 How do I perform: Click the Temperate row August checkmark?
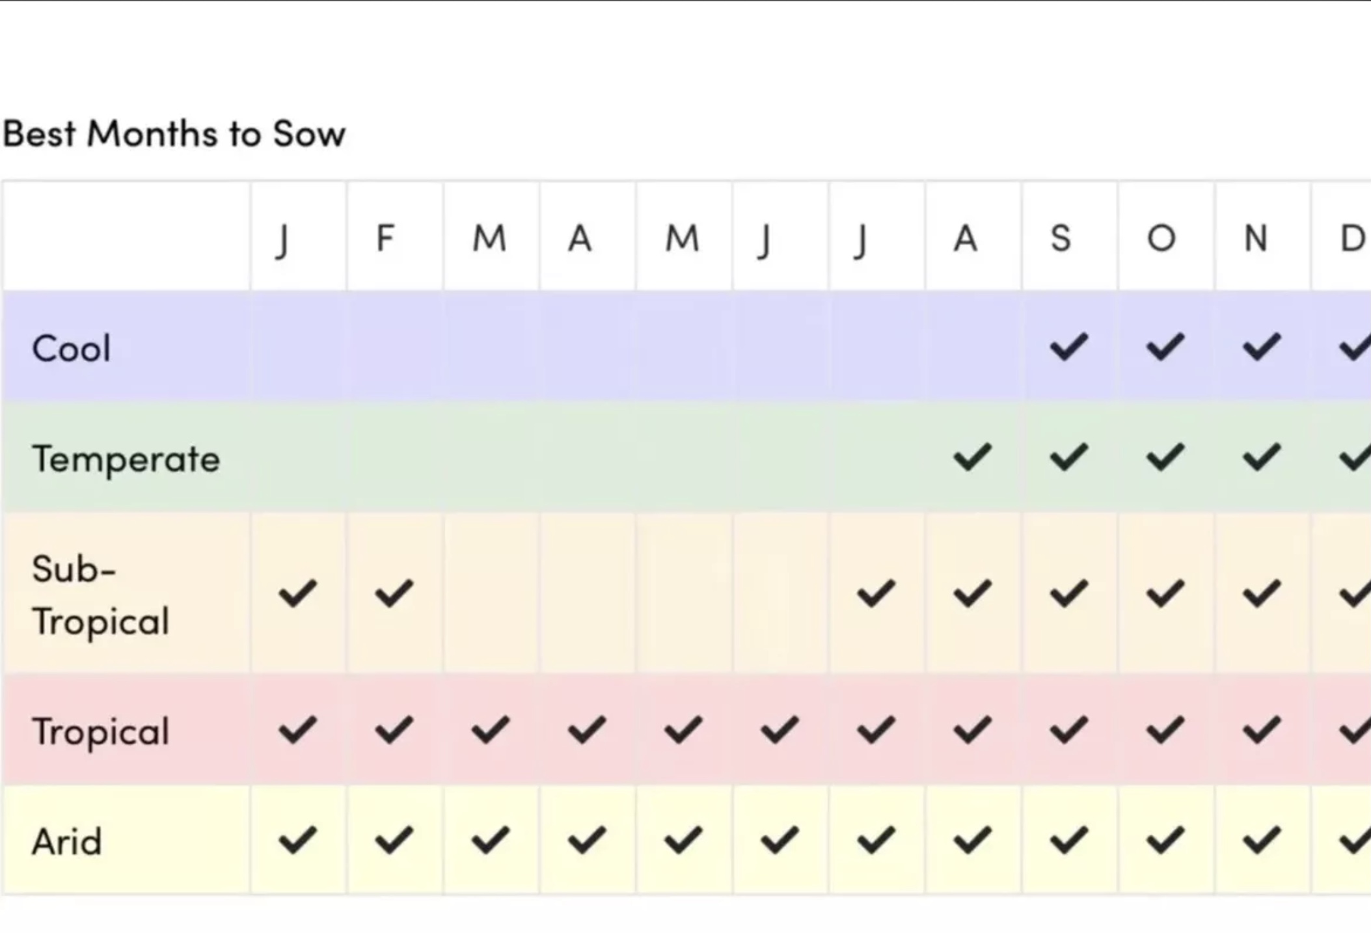click(972, 456)
